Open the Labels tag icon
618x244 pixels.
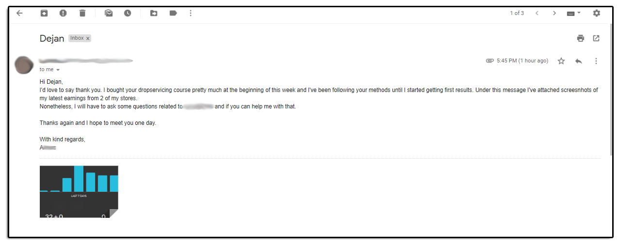(x=173, y=13)
